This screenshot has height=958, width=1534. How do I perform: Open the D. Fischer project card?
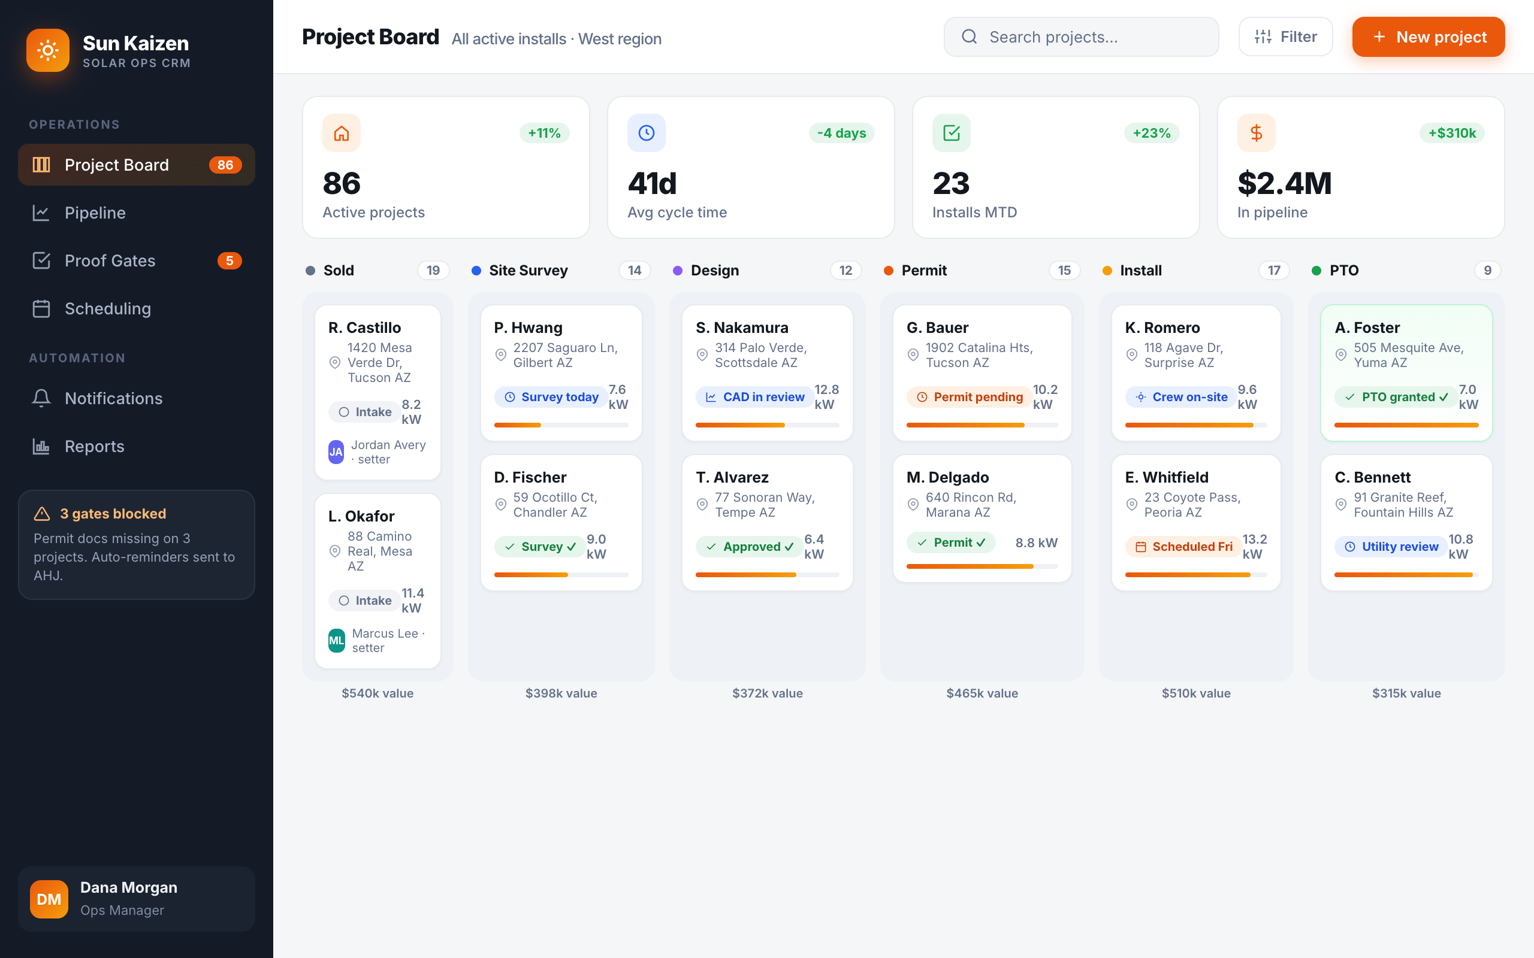tap(561, 523)
